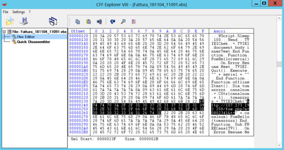Click ascii text 'Function.offline'
This screenshot has height=150, width=284.
[230, 82]
